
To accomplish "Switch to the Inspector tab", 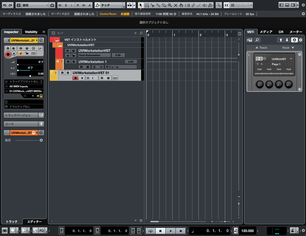I will [x=11, y=32].
